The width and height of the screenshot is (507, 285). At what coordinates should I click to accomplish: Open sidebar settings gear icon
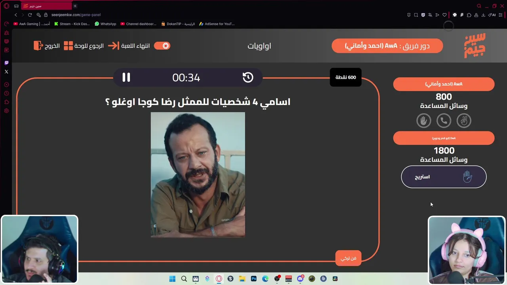6,111
